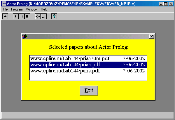Stop the program with the Stop button
The height and width of the screenshot is (120, 175).
(x=27, y=16)
